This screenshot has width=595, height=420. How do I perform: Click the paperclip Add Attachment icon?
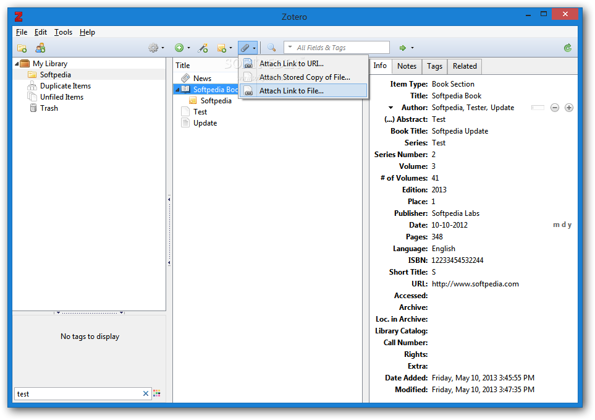click(245, 48)
